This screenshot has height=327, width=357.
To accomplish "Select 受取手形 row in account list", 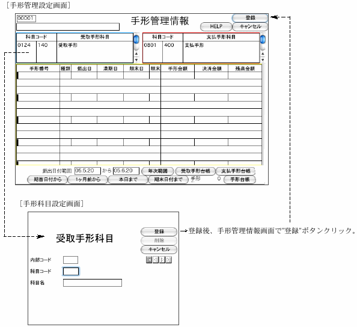I will [75, 45].
